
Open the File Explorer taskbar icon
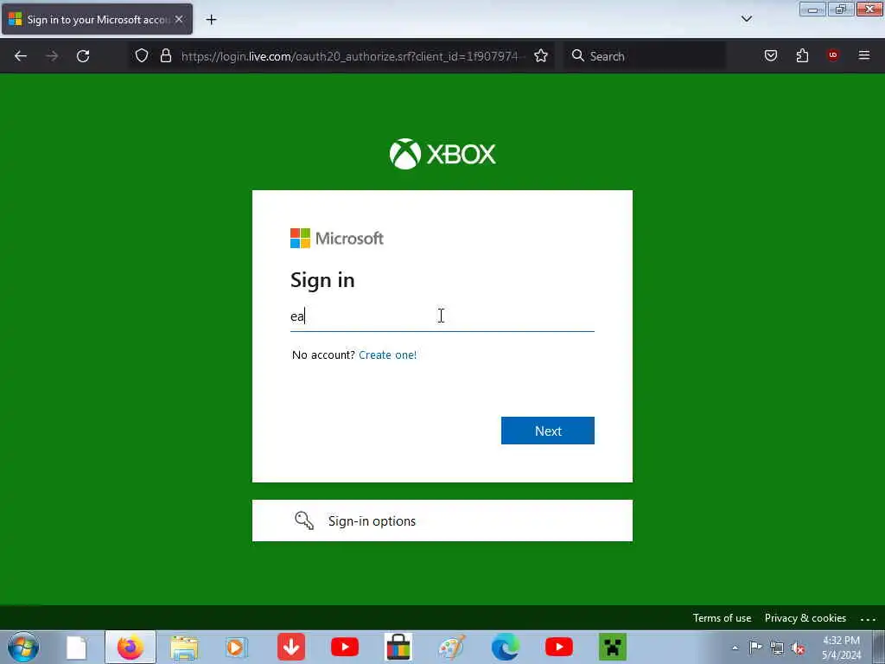tap(184, 647)
